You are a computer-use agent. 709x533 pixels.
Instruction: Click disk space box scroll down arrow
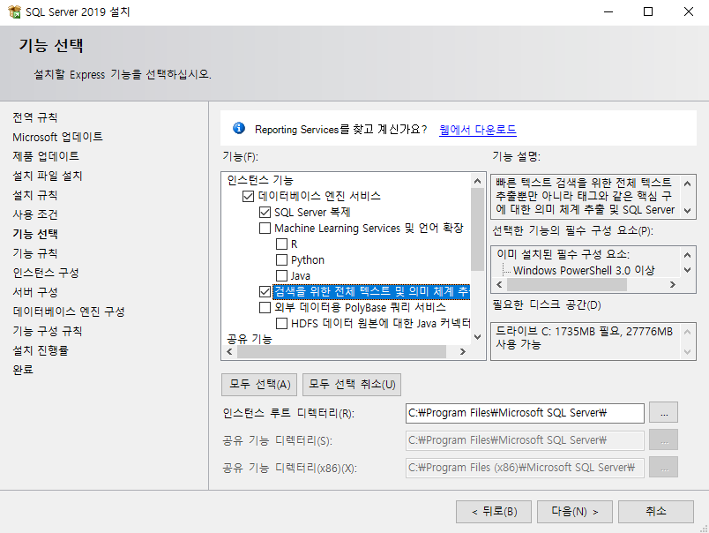pos(687,351)
